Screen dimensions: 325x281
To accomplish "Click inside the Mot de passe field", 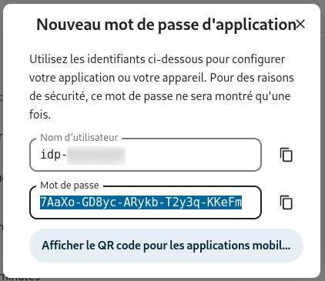I will click(146, 202).
